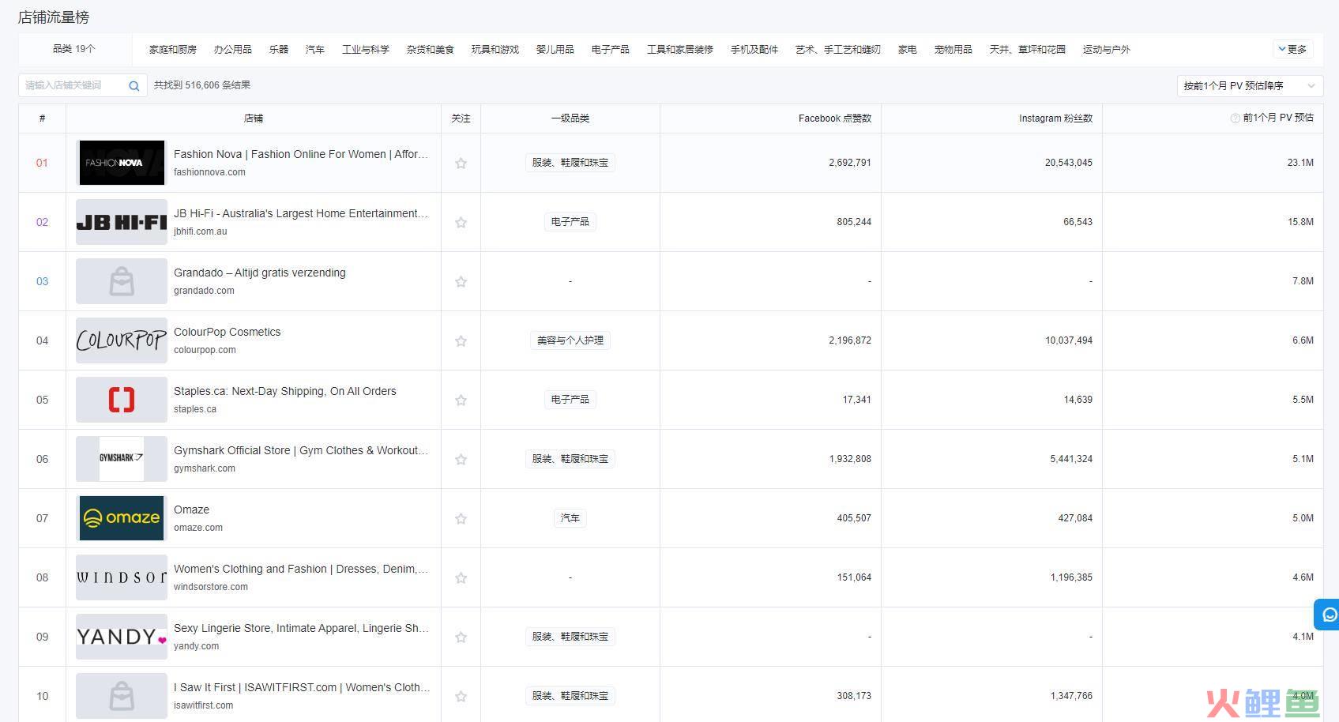Screen dimensions: 1339x722
Task: Select the 家电 category
Action: (908, 49)
